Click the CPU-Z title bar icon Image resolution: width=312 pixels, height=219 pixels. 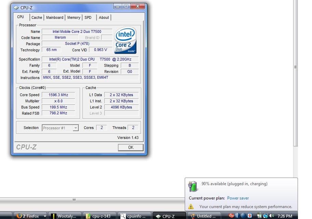pos(16,8)
